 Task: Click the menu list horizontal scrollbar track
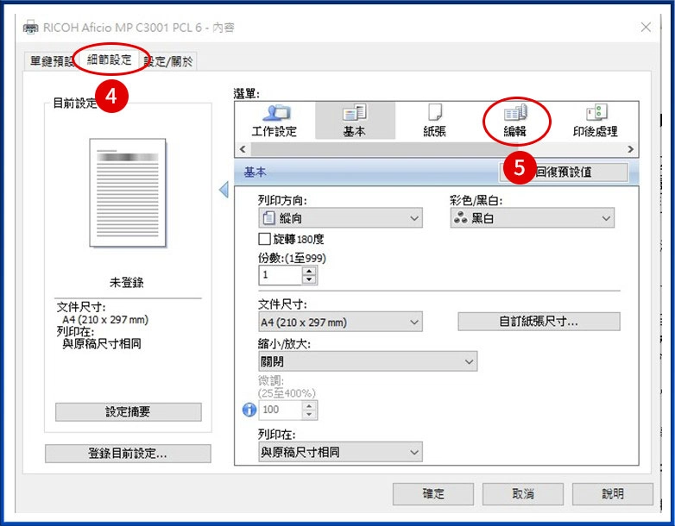(x=436, y=149)
